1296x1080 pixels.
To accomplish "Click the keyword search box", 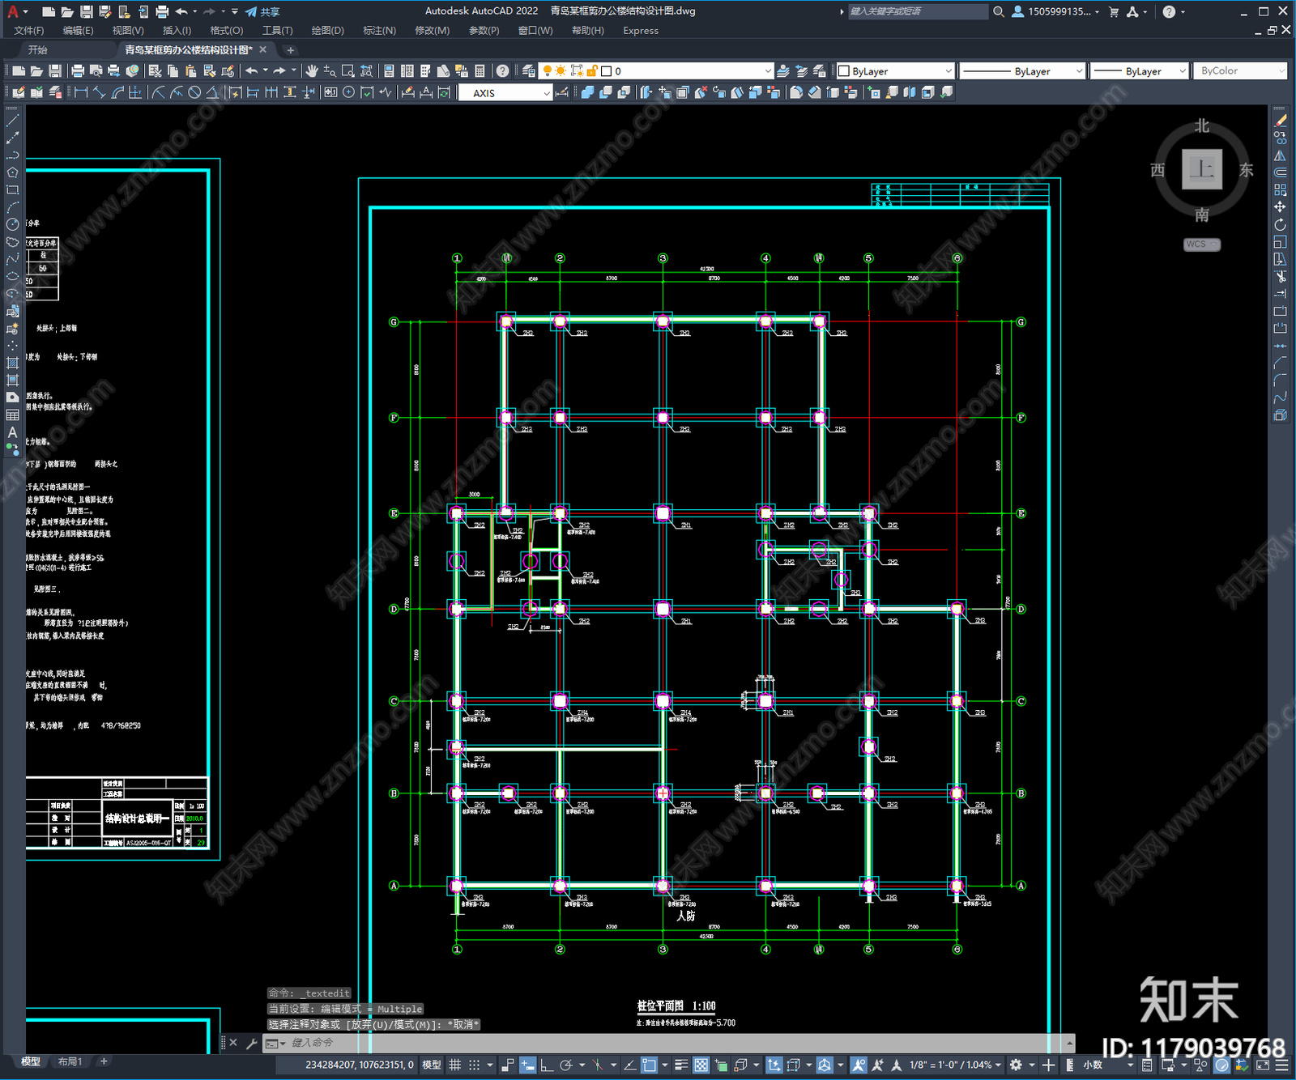I will coord(917,11).
